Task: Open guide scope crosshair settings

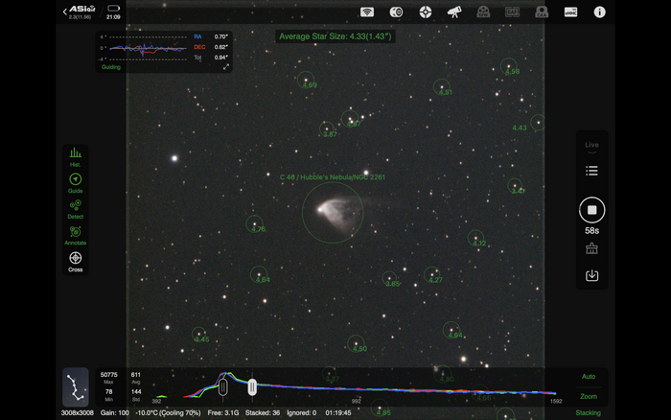Action: (426, 12)
